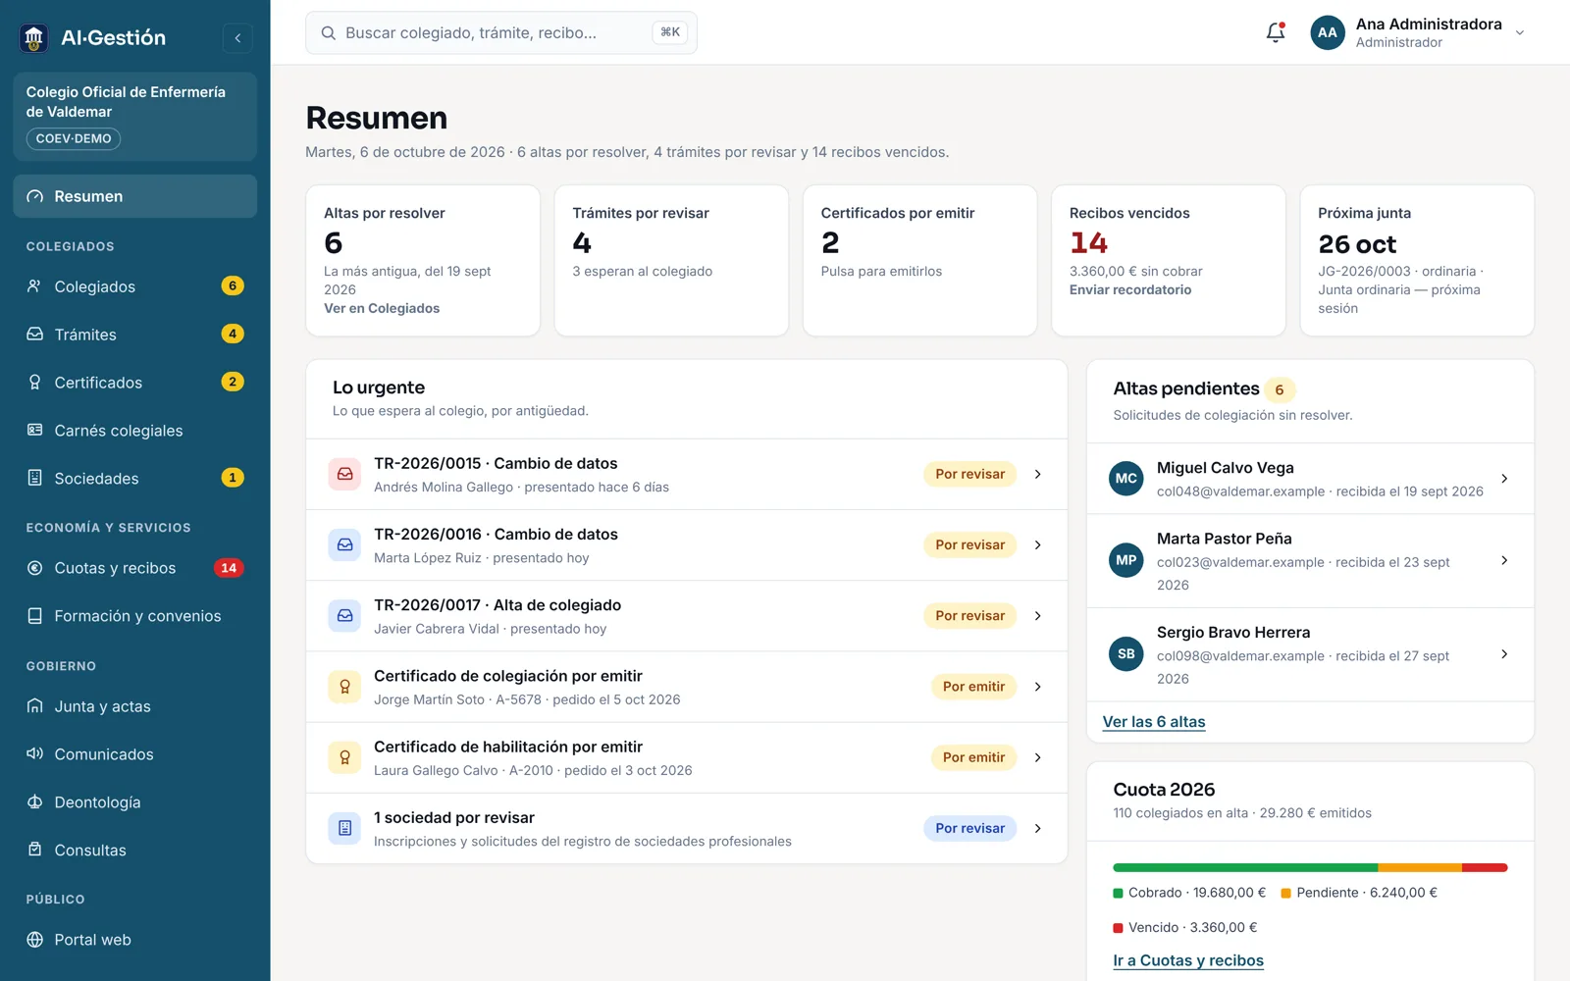This screenshot has height=981, width=1570.
Task: Click Enviar recordatorio link
Action: coord(1130,289)
